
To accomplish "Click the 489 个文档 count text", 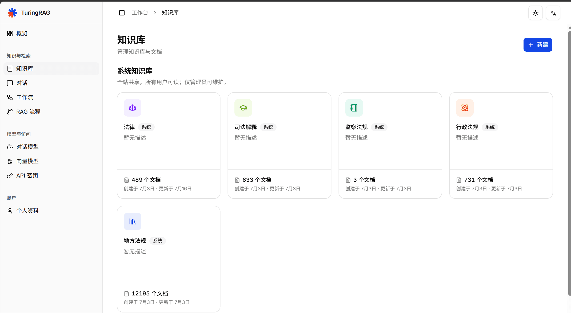I will 146,180.
